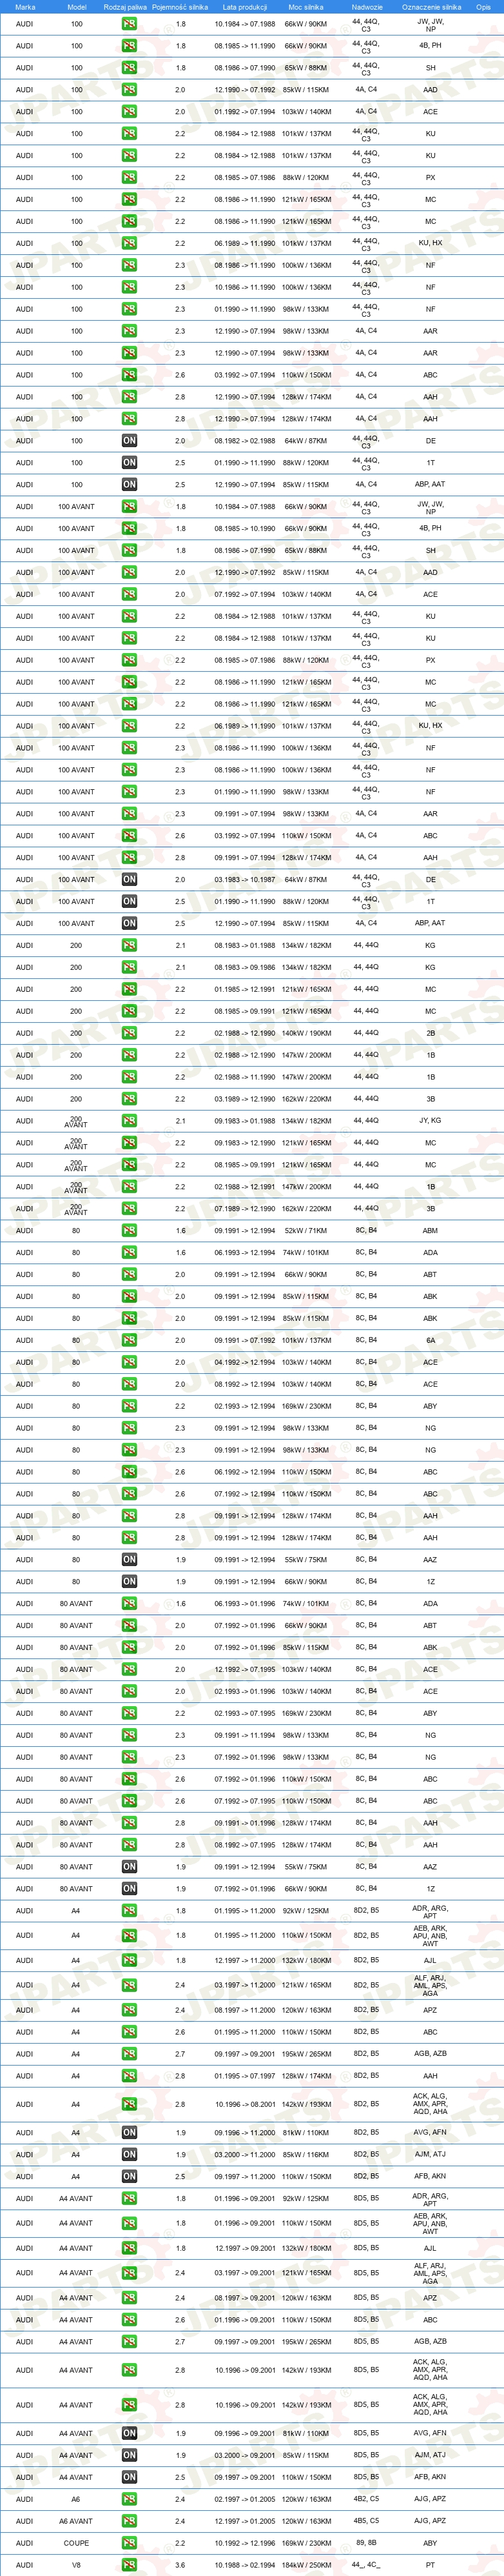Screen dimensions: 504x2576
Task: Click petrol icon in 80 2.0 6A row
Action: tap(129, 1340)
